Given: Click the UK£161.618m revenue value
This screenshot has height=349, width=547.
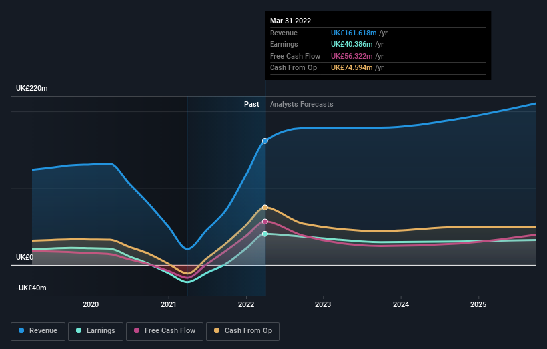Looking at the screenshot, I should [x=354, y=33].
